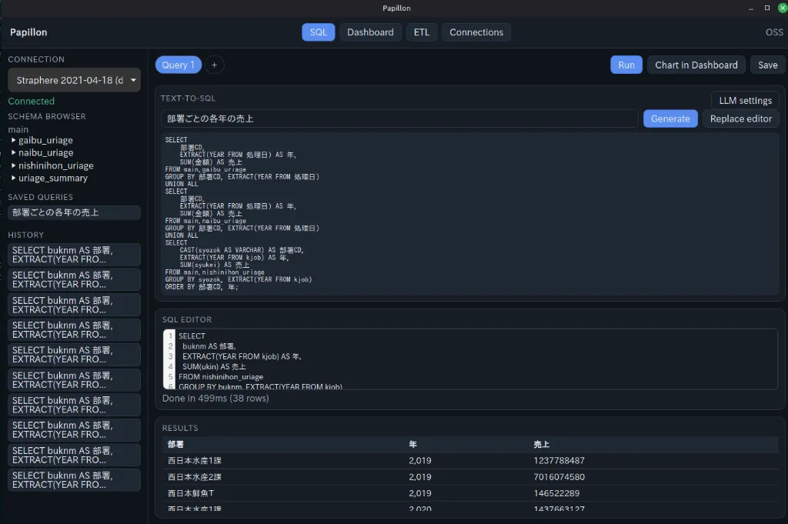Click the 売上 column header in results
Viewport: 788px width, 524px height.
point(541,444)
